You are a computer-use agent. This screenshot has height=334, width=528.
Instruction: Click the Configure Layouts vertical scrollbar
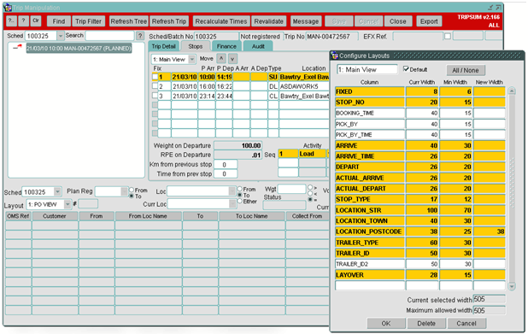click(x=512, y=188)
